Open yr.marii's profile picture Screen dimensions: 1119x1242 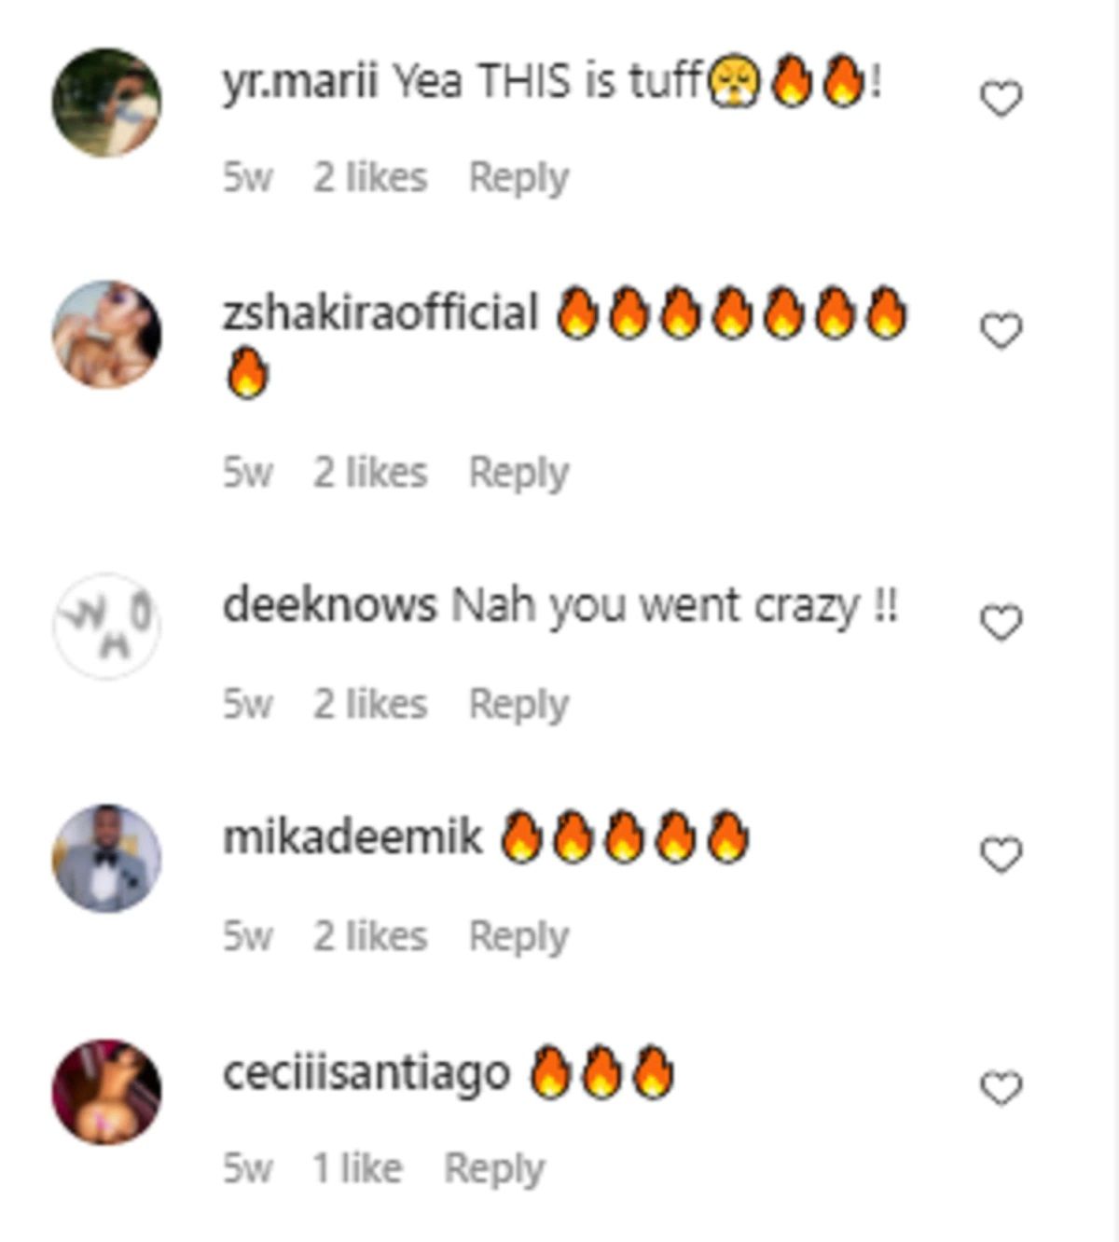(x=106, y=102)
